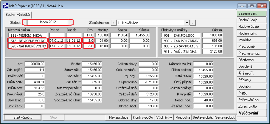Minimize the MaP Express window
The width and height of the screenshot is (270, 124).
242,6
